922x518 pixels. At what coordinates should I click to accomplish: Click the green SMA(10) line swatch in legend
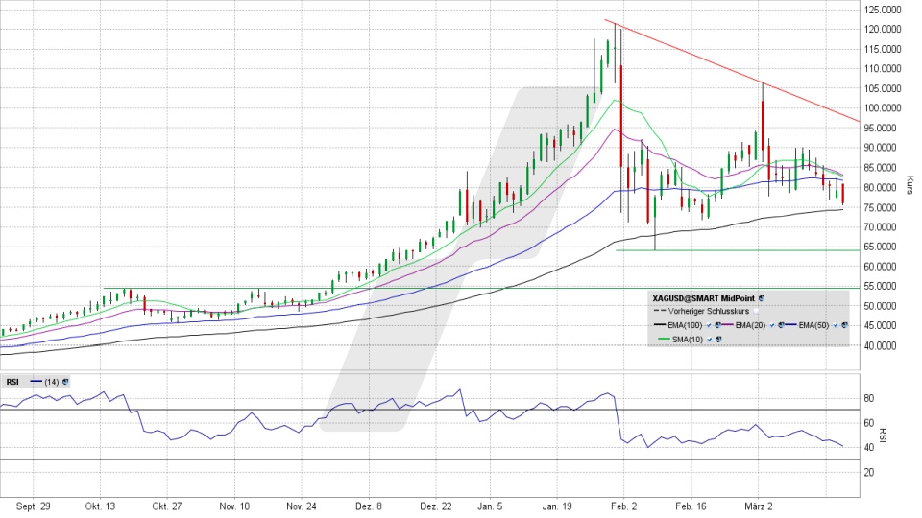664,339
